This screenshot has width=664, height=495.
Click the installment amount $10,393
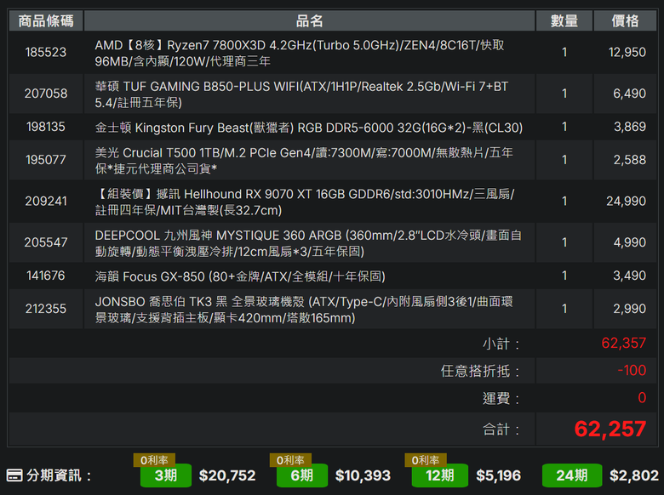click(x=363, y=475)
